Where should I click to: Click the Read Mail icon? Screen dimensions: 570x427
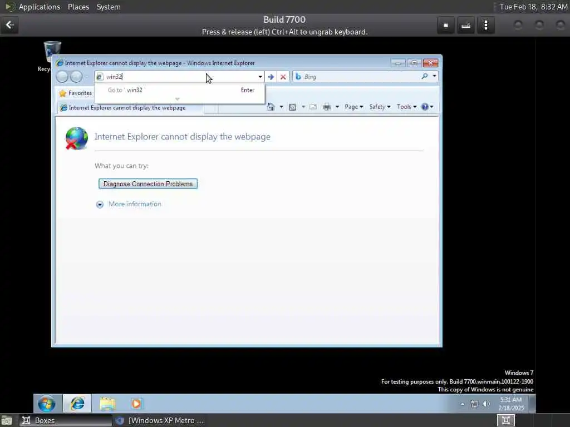pos(313,107)
